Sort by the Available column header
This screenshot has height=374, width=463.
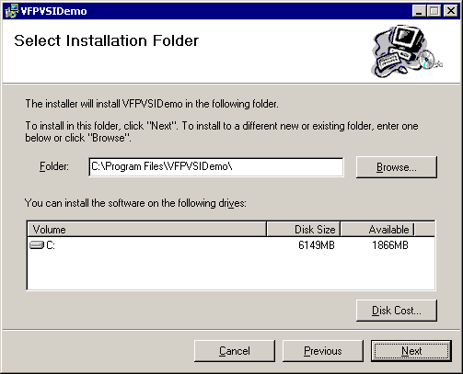click(x=377, y=230)
